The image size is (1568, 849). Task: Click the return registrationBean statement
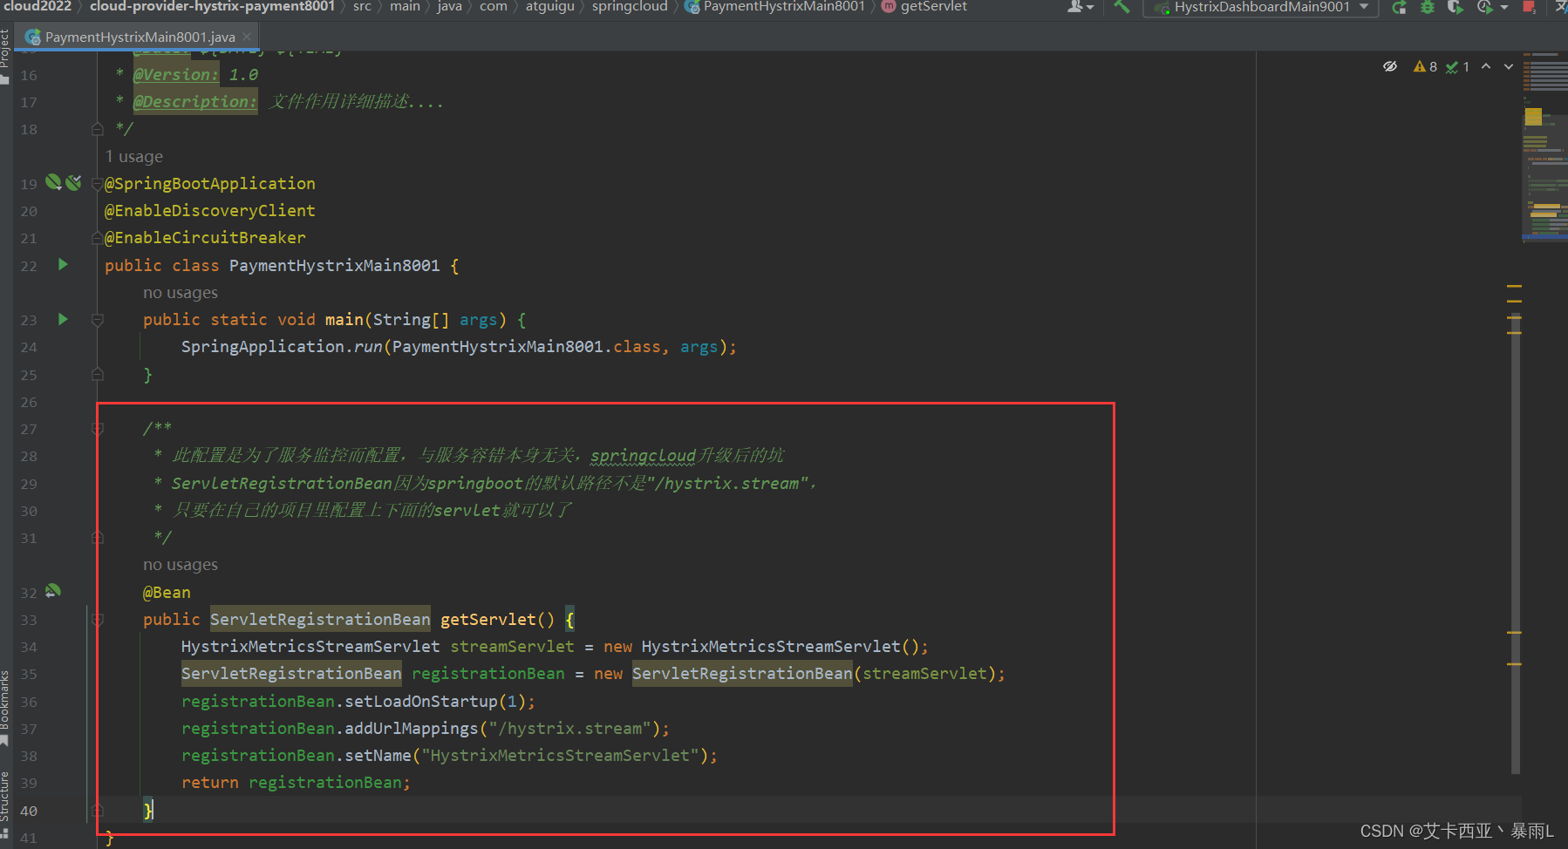coord(296,783)
